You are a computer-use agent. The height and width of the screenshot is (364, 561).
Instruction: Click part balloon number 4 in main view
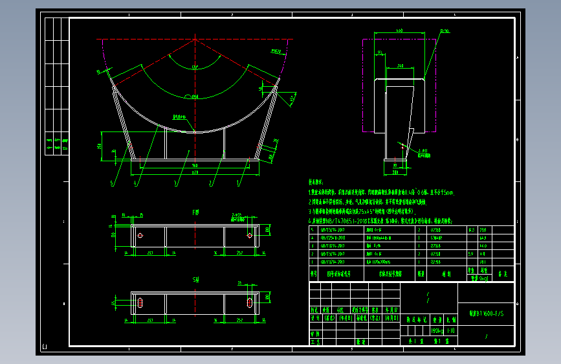tap(136, 183)
